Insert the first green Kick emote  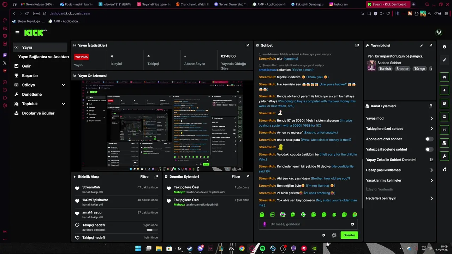click(262, 214)
